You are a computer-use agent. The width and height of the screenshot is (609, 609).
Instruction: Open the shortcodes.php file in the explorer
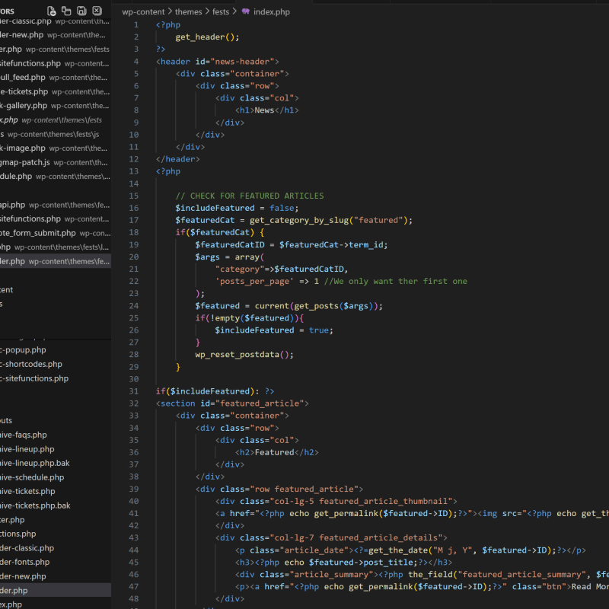[30, 364]
